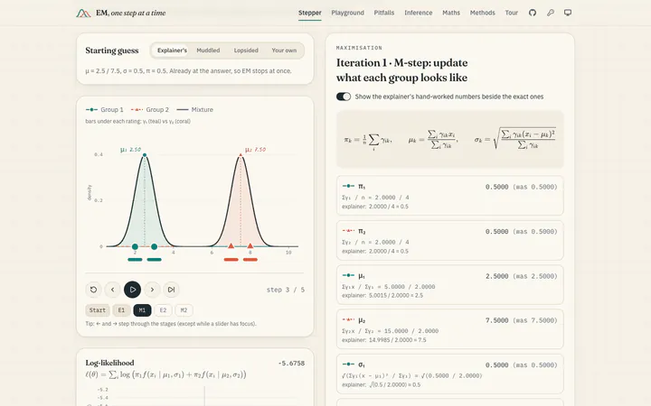Toggle explainer's hand-worked numbers switch
Image resolution: width=651 pixels, height=406 pixels.
click(x=344, y=97)
